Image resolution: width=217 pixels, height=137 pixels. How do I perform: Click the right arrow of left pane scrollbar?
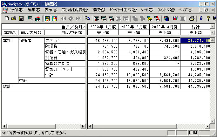[83, 126]
